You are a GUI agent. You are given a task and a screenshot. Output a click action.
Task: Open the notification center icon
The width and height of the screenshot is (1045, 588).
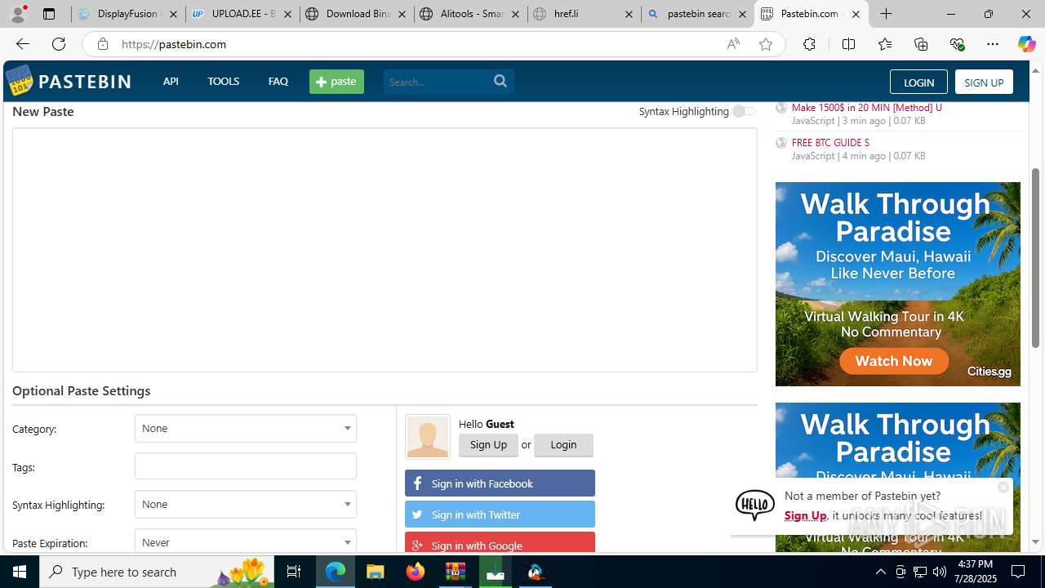1018,572
